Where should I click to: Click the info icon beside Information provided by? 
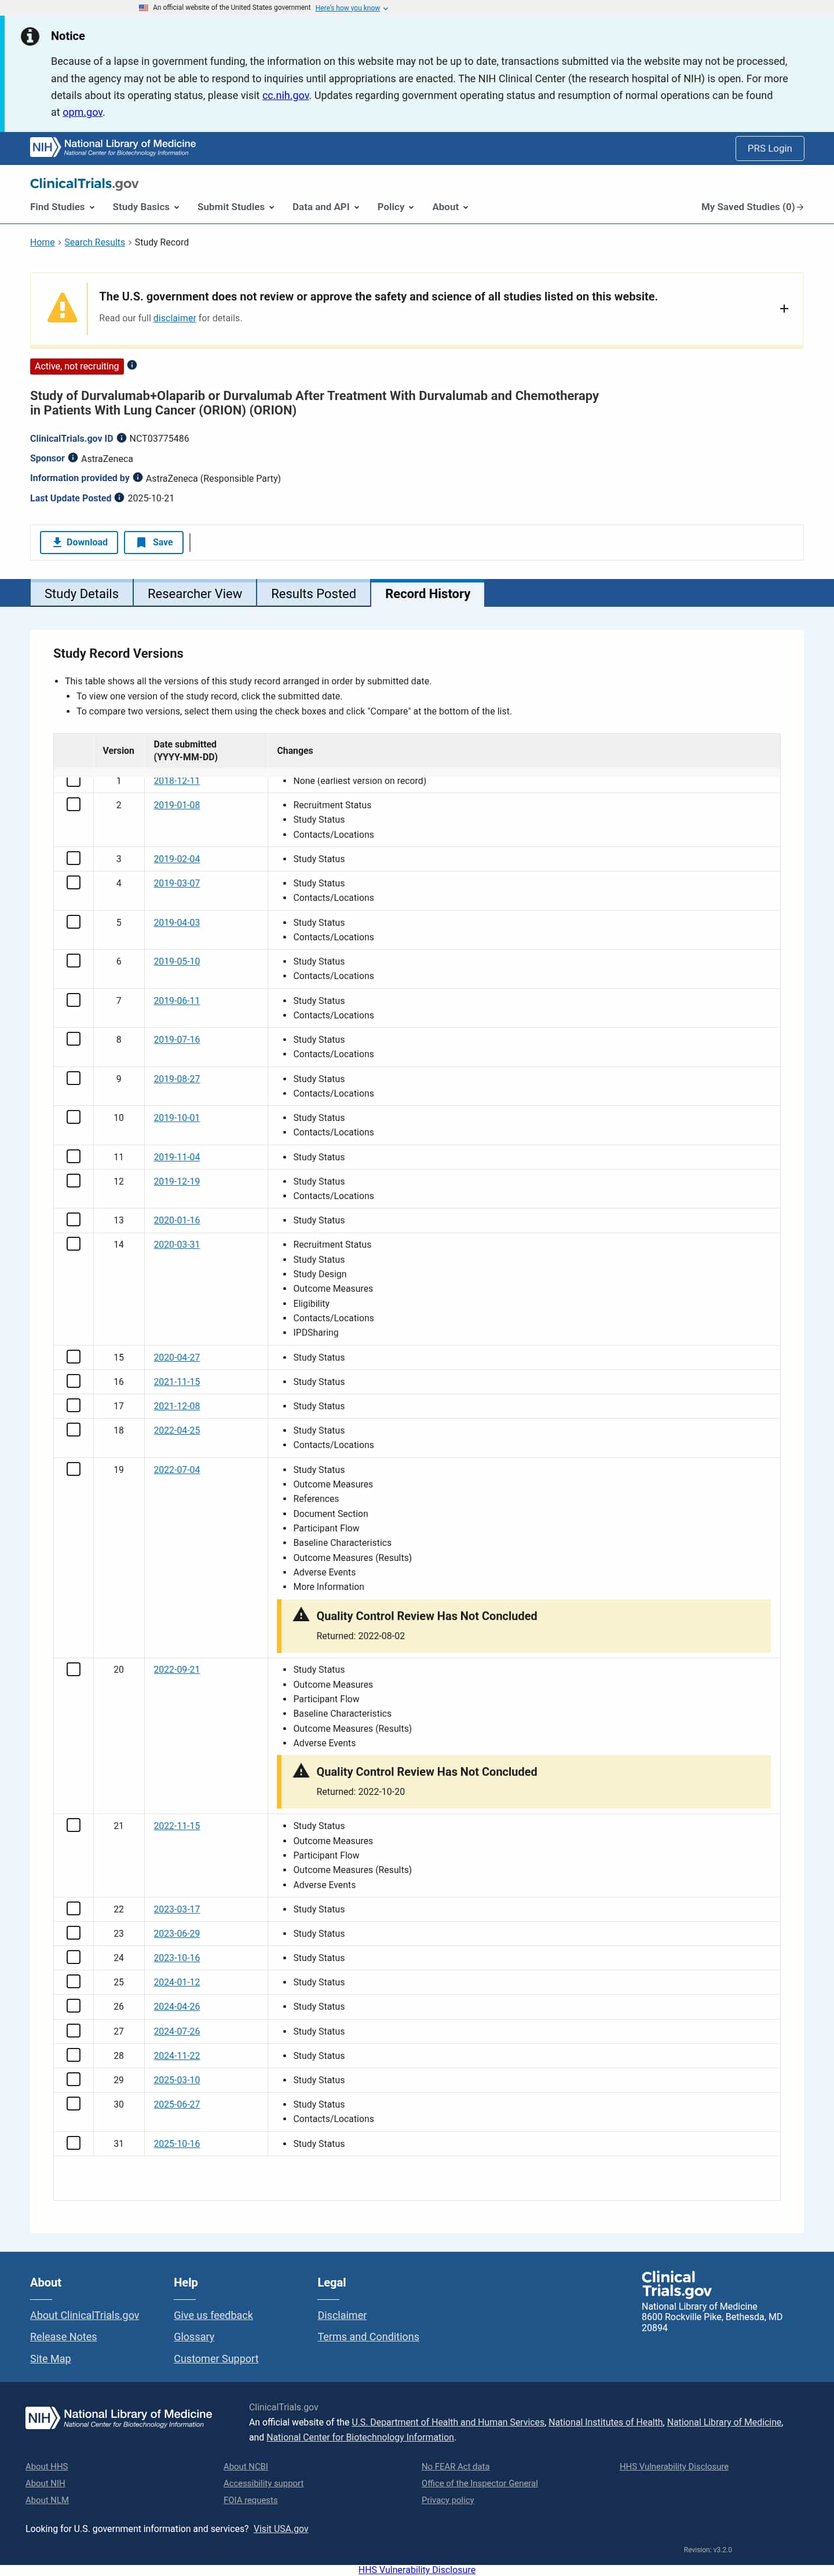(x=138, y=477)
